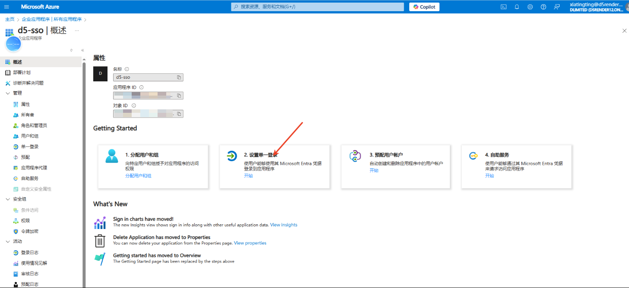
Task: Select 概述 in the sidebar
Action: tap(41, 62)
